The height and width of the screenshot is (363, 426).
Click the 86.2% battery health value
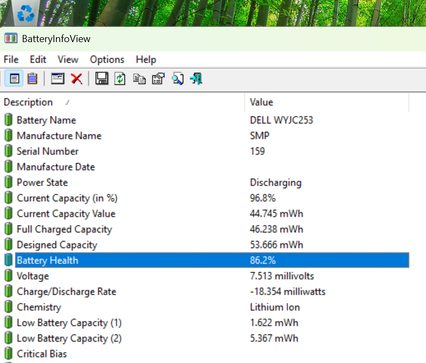pos(263,260)
